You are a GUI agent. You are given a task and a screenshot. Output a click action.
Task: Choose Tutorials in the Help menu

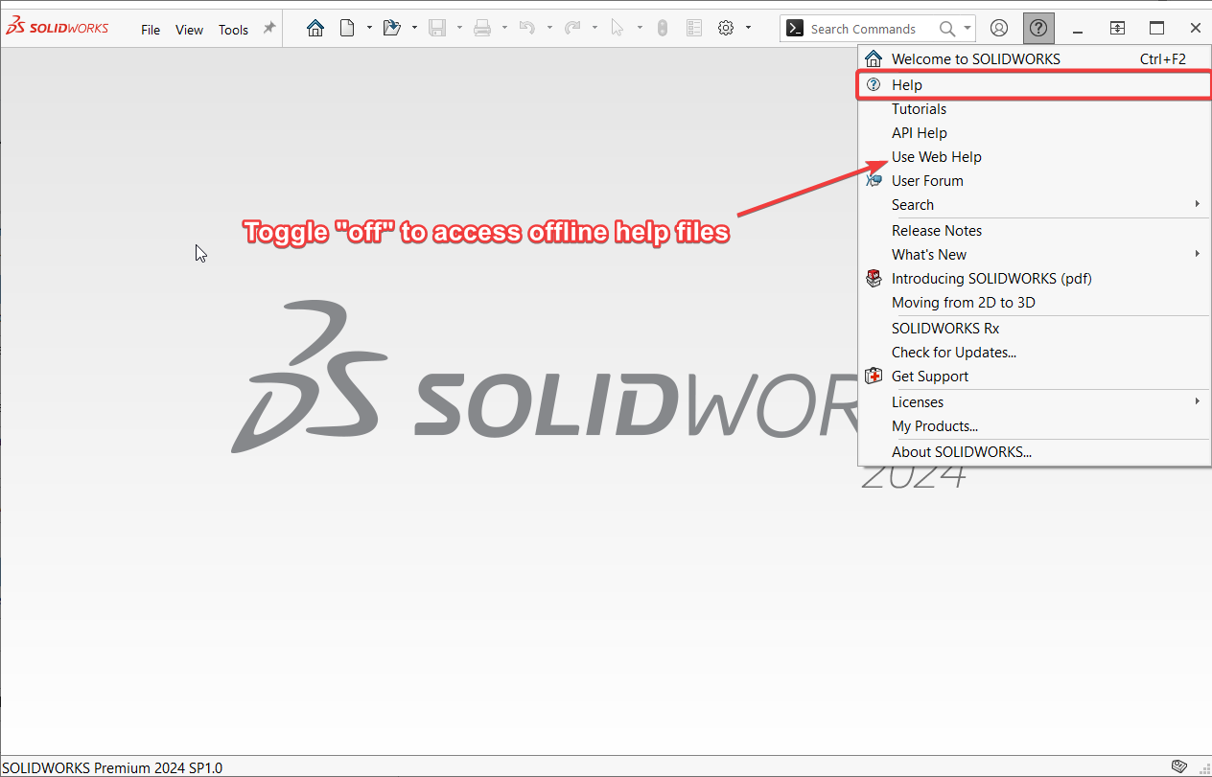tap(919, 109)
